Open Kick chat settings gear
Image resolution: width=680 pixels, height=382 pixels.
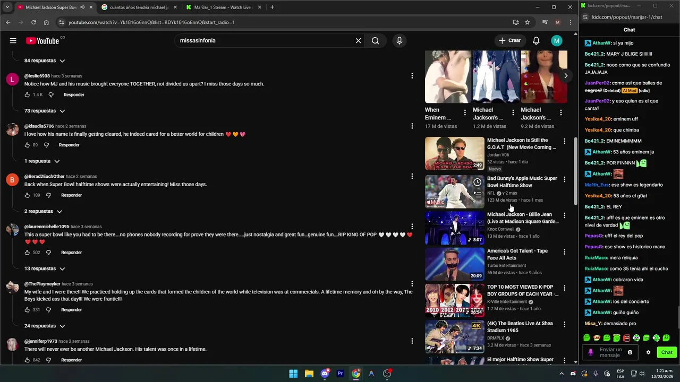[648, 352]
